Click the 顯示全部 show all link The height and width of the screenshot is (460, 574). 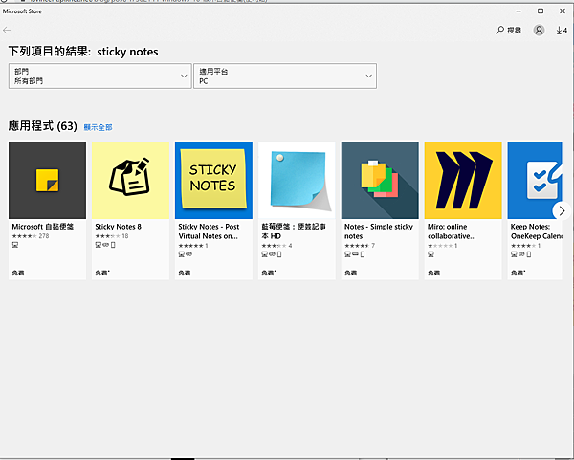click(x=99, y=127)
